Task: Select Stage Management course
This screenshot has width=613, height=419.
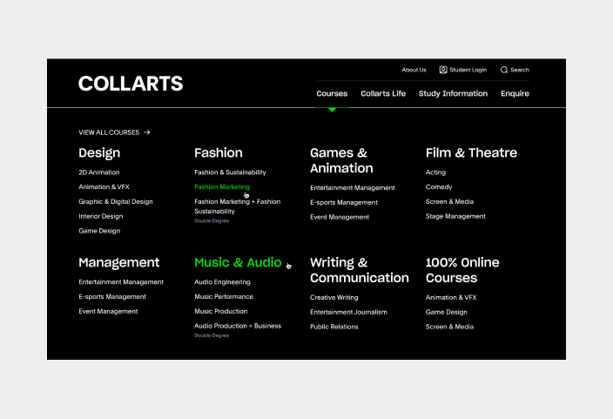Action: pos(455,216)
